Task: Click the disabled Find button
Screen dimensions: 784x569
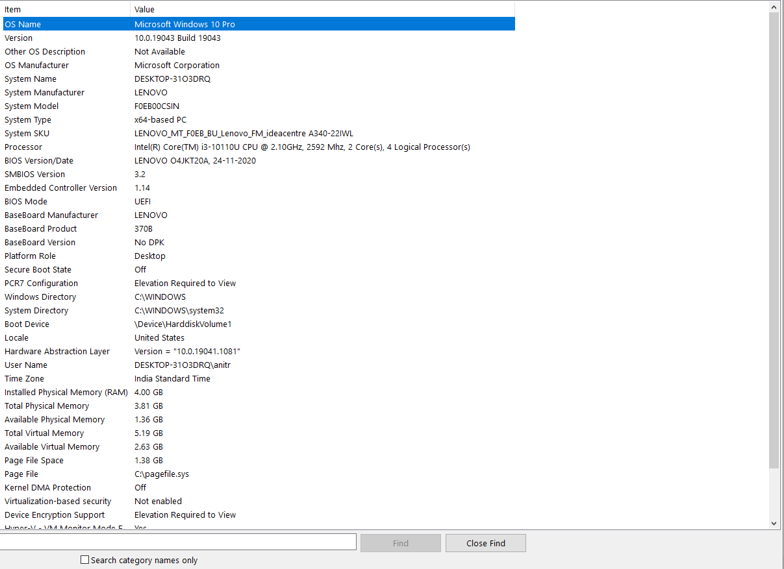Action: [x=401, y=543]
